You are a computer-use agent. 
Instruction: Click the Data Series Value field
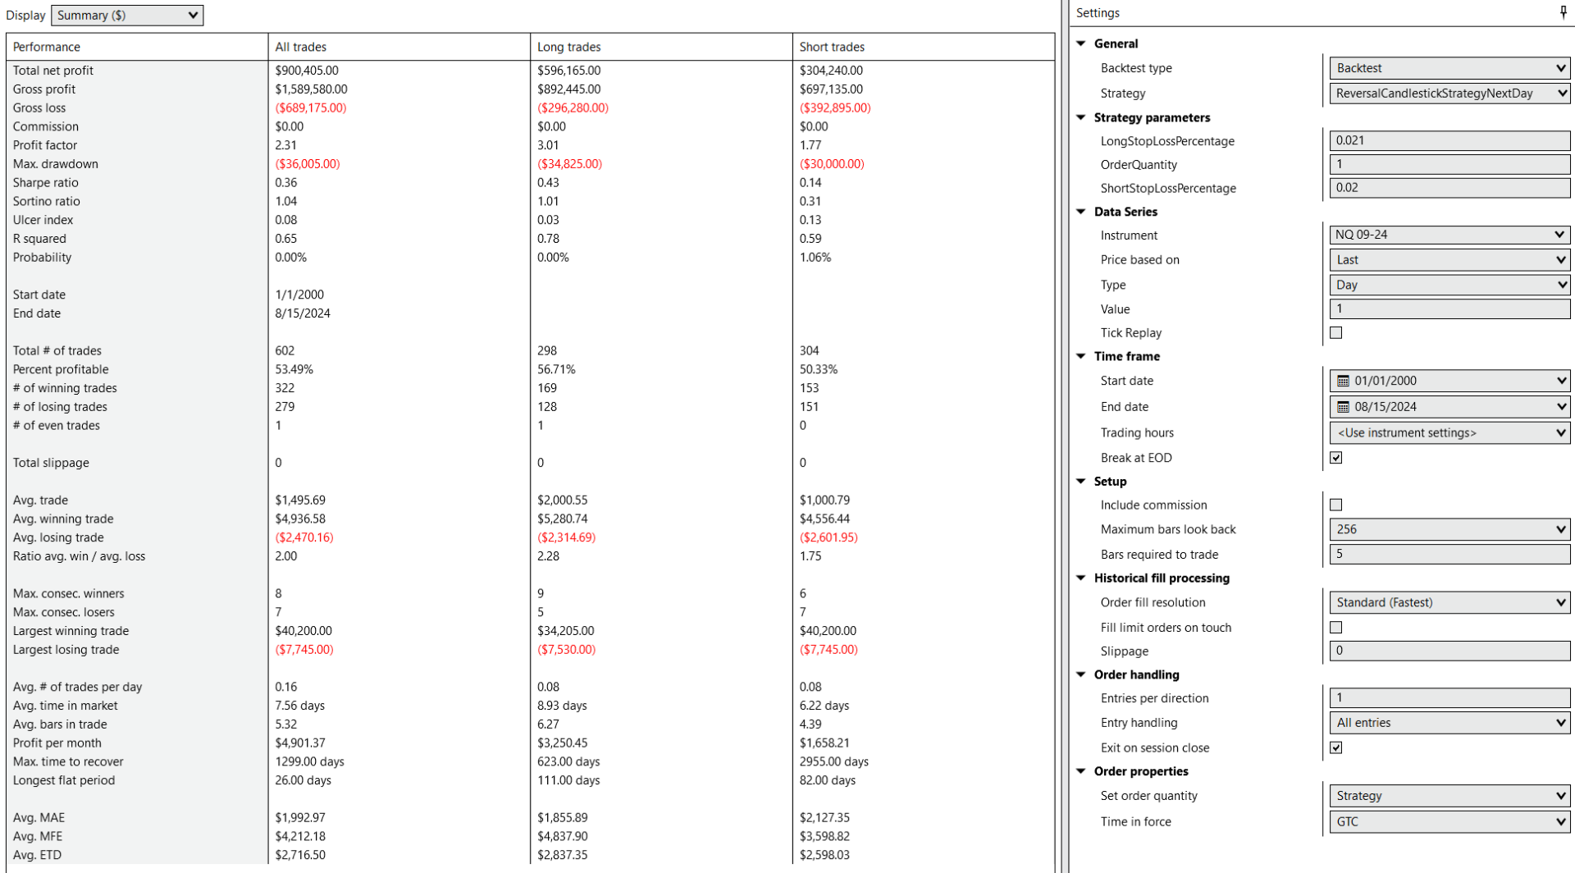pos(1449,309)
